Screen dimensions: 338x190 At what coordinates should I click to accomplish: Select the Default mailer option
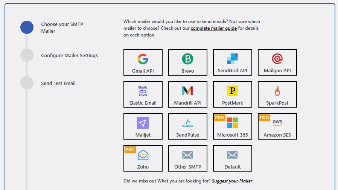[x=233, y=158]
